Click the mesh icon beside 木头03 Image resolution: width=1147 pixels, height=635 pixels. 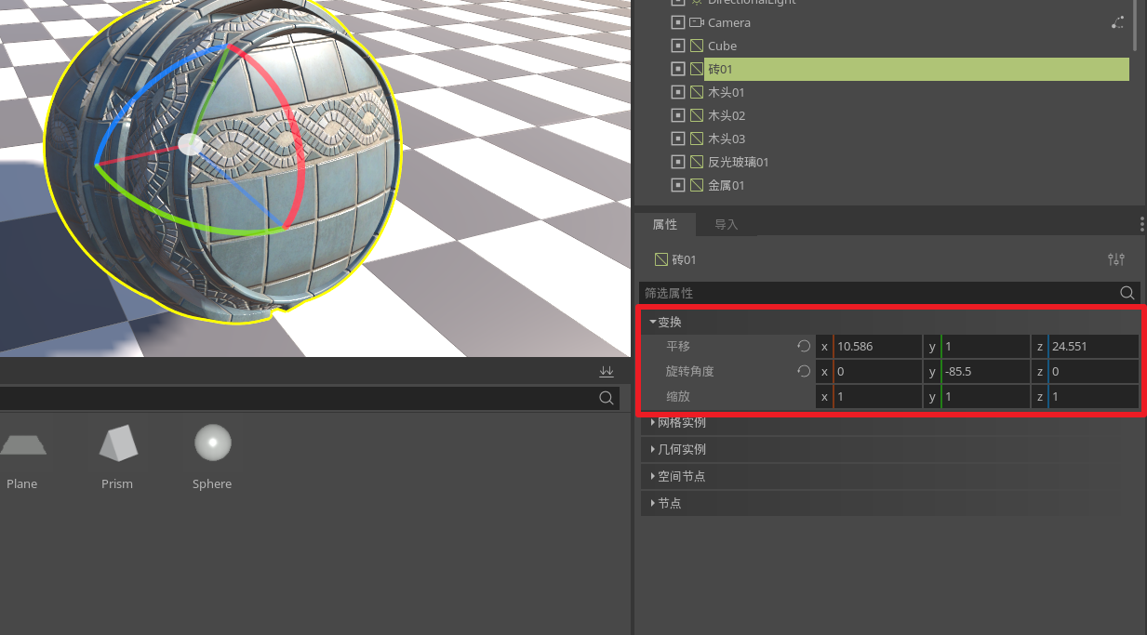(696, 139)
